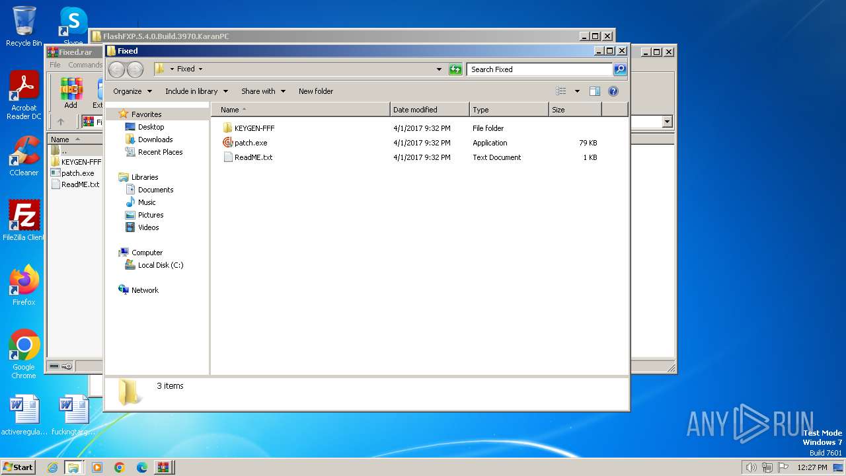Open Include in library dropdown
Screen dimensions: 846x476
(196, 91)
